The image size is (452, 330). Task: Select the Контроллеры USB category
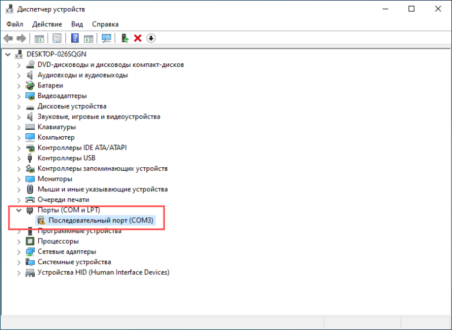point(66,158)
